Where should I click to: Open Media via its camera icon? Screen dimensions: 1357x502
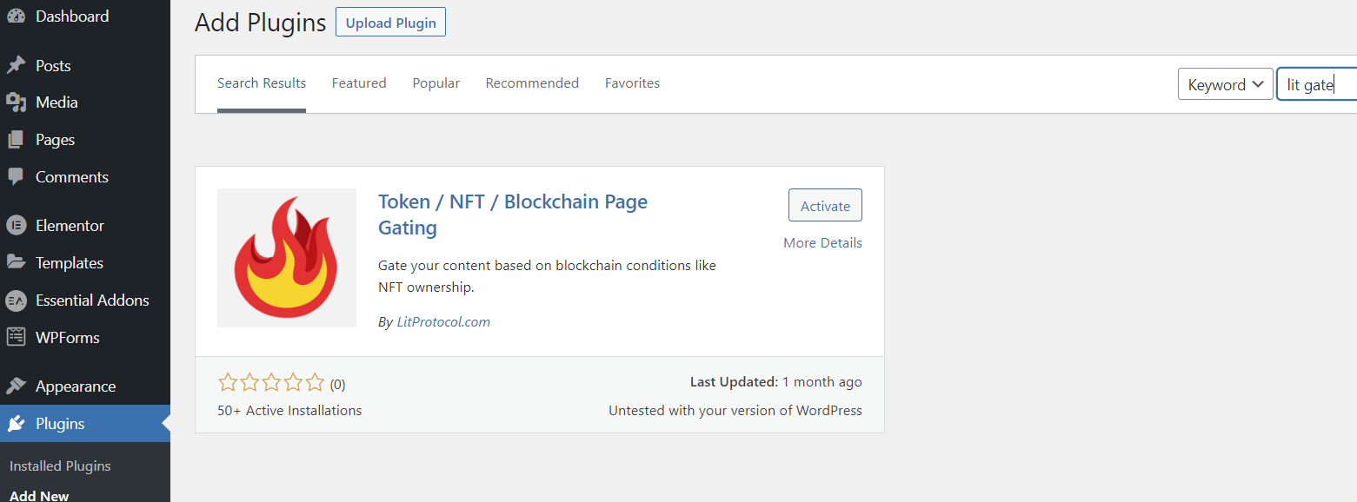point(17,102)
